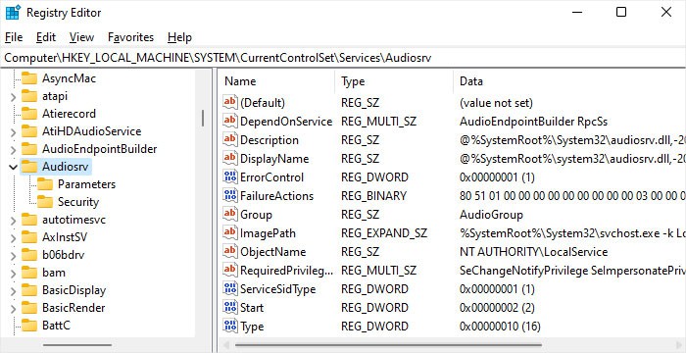The height and width of the screenshot is (353, 686).
Task: Click the REG_EXPAND_SZ type cell
Action: click(384, 233)
